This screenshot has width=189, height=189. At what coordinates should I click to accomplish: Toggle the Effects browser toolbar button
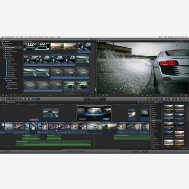[160, 99]
